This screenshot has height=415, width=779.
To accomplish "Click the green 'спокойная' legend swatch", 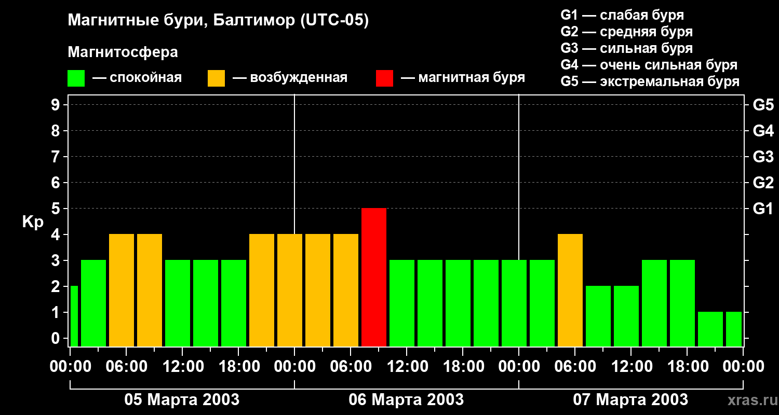I will (76, 78).
